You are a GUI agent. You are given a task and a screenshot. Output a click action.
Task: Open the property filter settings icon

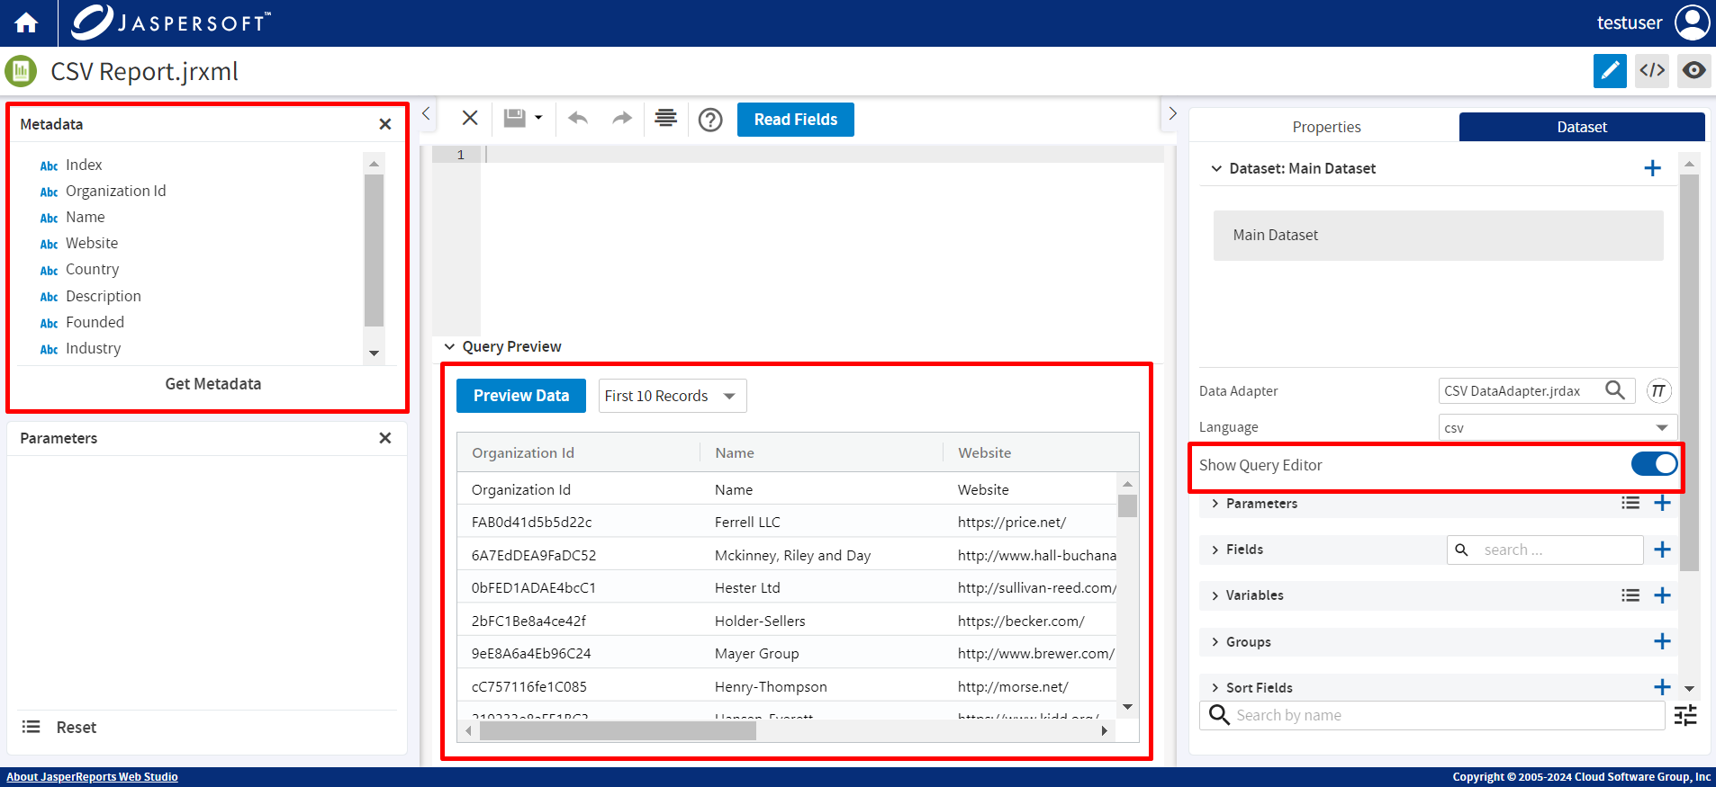[x=1685, y=715]
